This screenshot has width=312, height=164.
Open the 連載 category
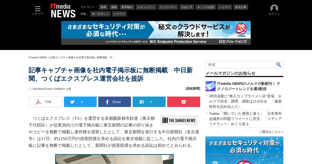(x=114, y=7)
